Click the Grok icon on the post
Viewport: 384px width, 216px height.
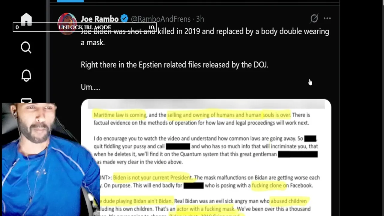click(x=314, y=19)
